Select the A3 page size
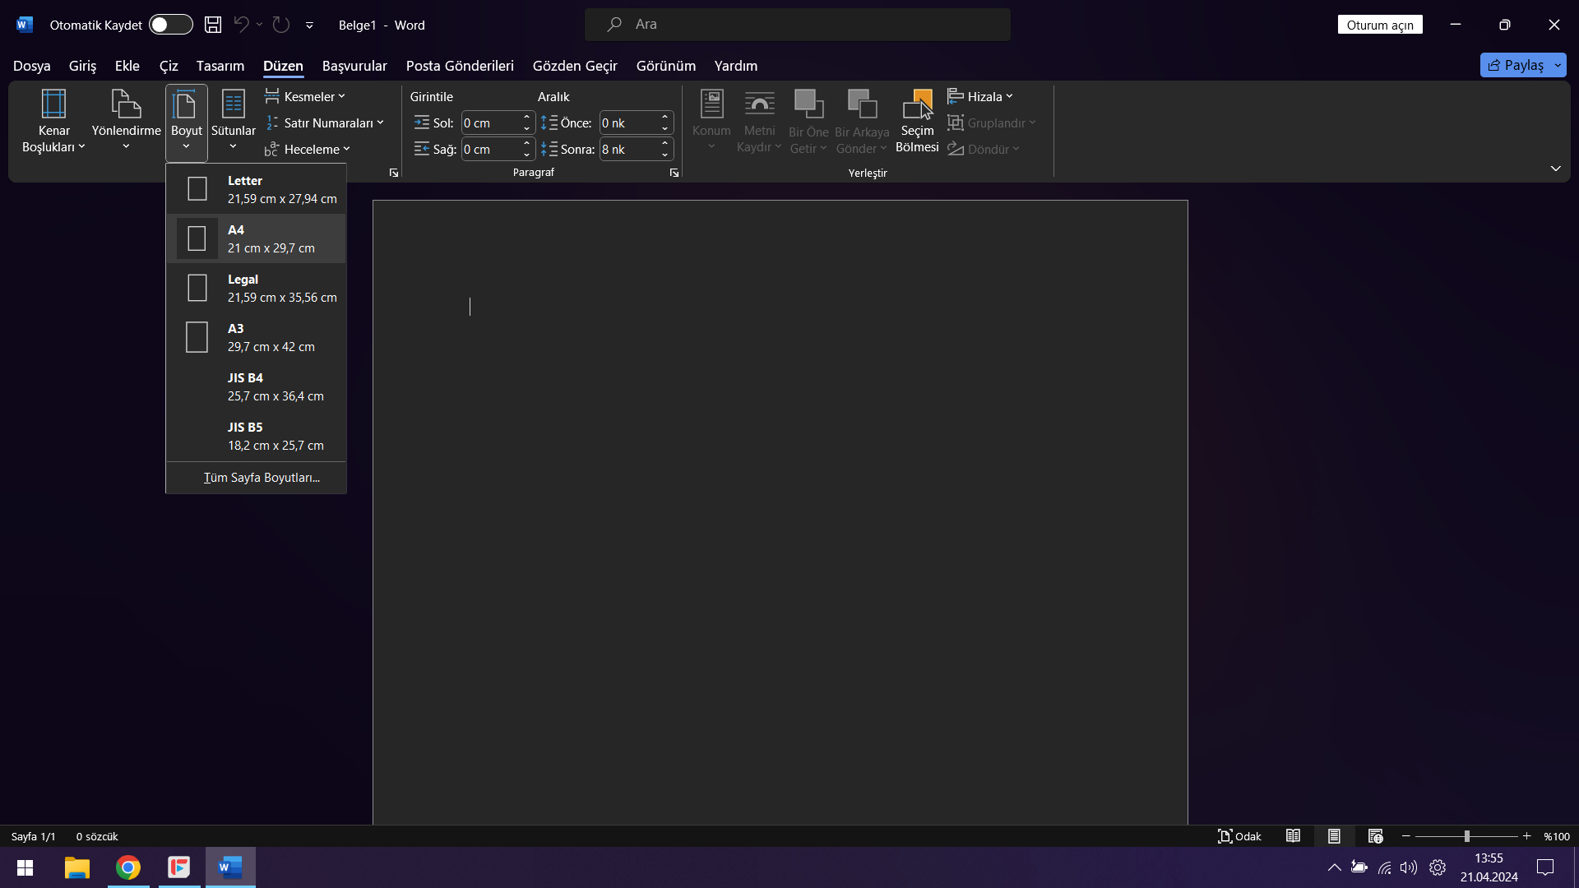1579x888 pixels. coord(256,337)
